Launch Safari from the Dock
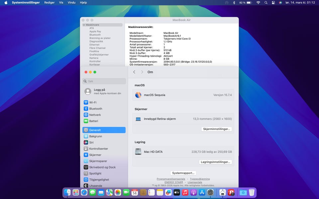Screen dimensions: 319x199 (x=84, y=192)
